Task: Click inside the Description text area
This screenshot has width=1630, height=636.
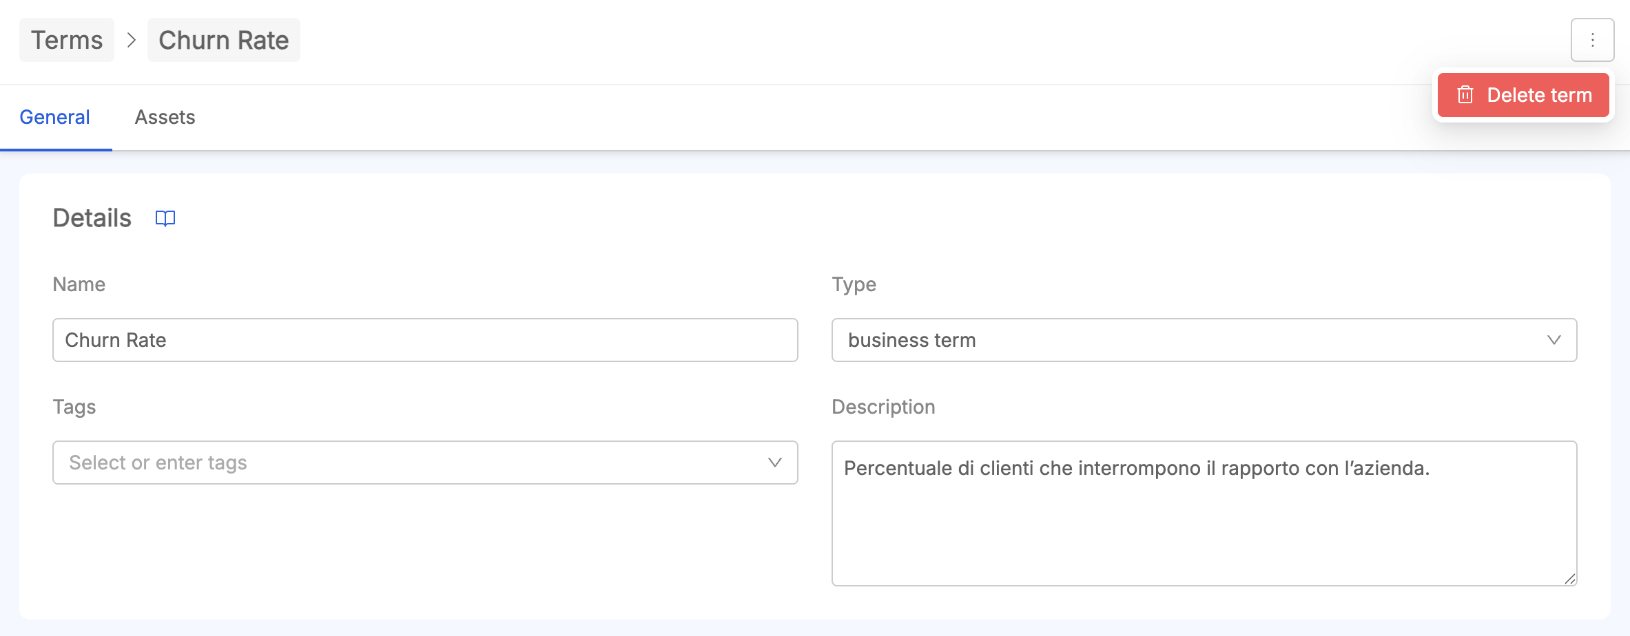Action: 1204,513
